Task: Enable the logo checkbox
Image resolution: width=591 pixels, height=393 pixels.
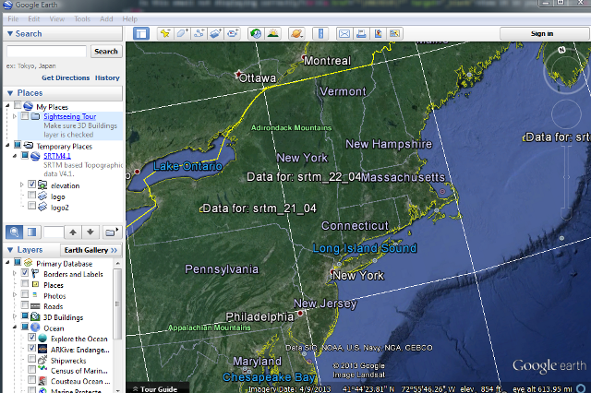Action: [32, 195]
